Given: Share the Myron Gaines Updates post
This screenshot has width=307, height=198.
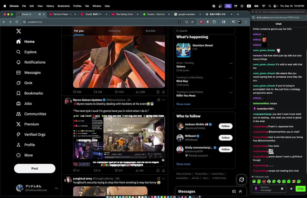Looking at the screenshot, I should tap(163, 170).
